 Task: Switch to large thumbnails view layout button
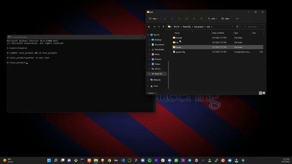(264, 93)
